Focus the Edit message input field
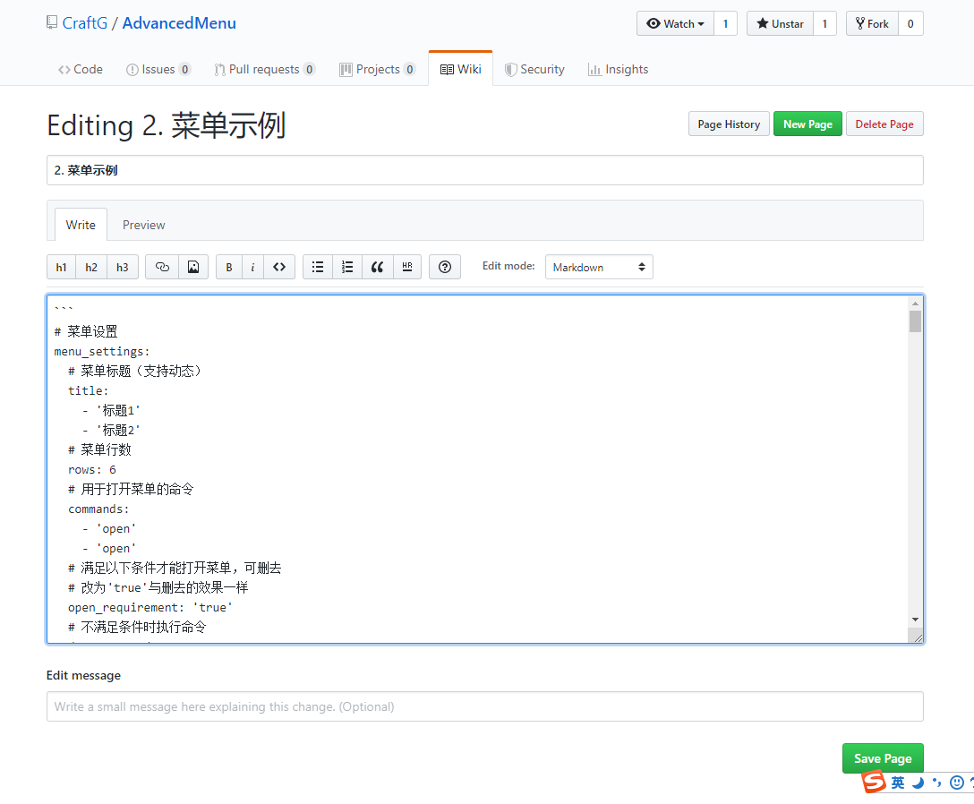 point(484,706)
